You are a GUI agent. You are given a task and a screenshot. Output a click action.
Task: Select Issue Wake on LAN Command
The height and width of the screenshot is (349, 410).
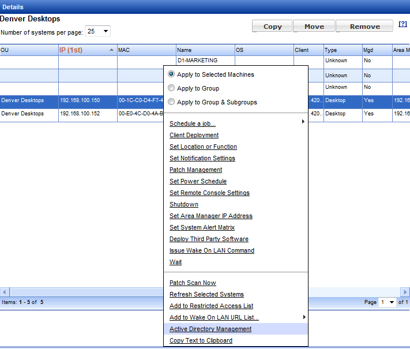(x=212, y=250)
